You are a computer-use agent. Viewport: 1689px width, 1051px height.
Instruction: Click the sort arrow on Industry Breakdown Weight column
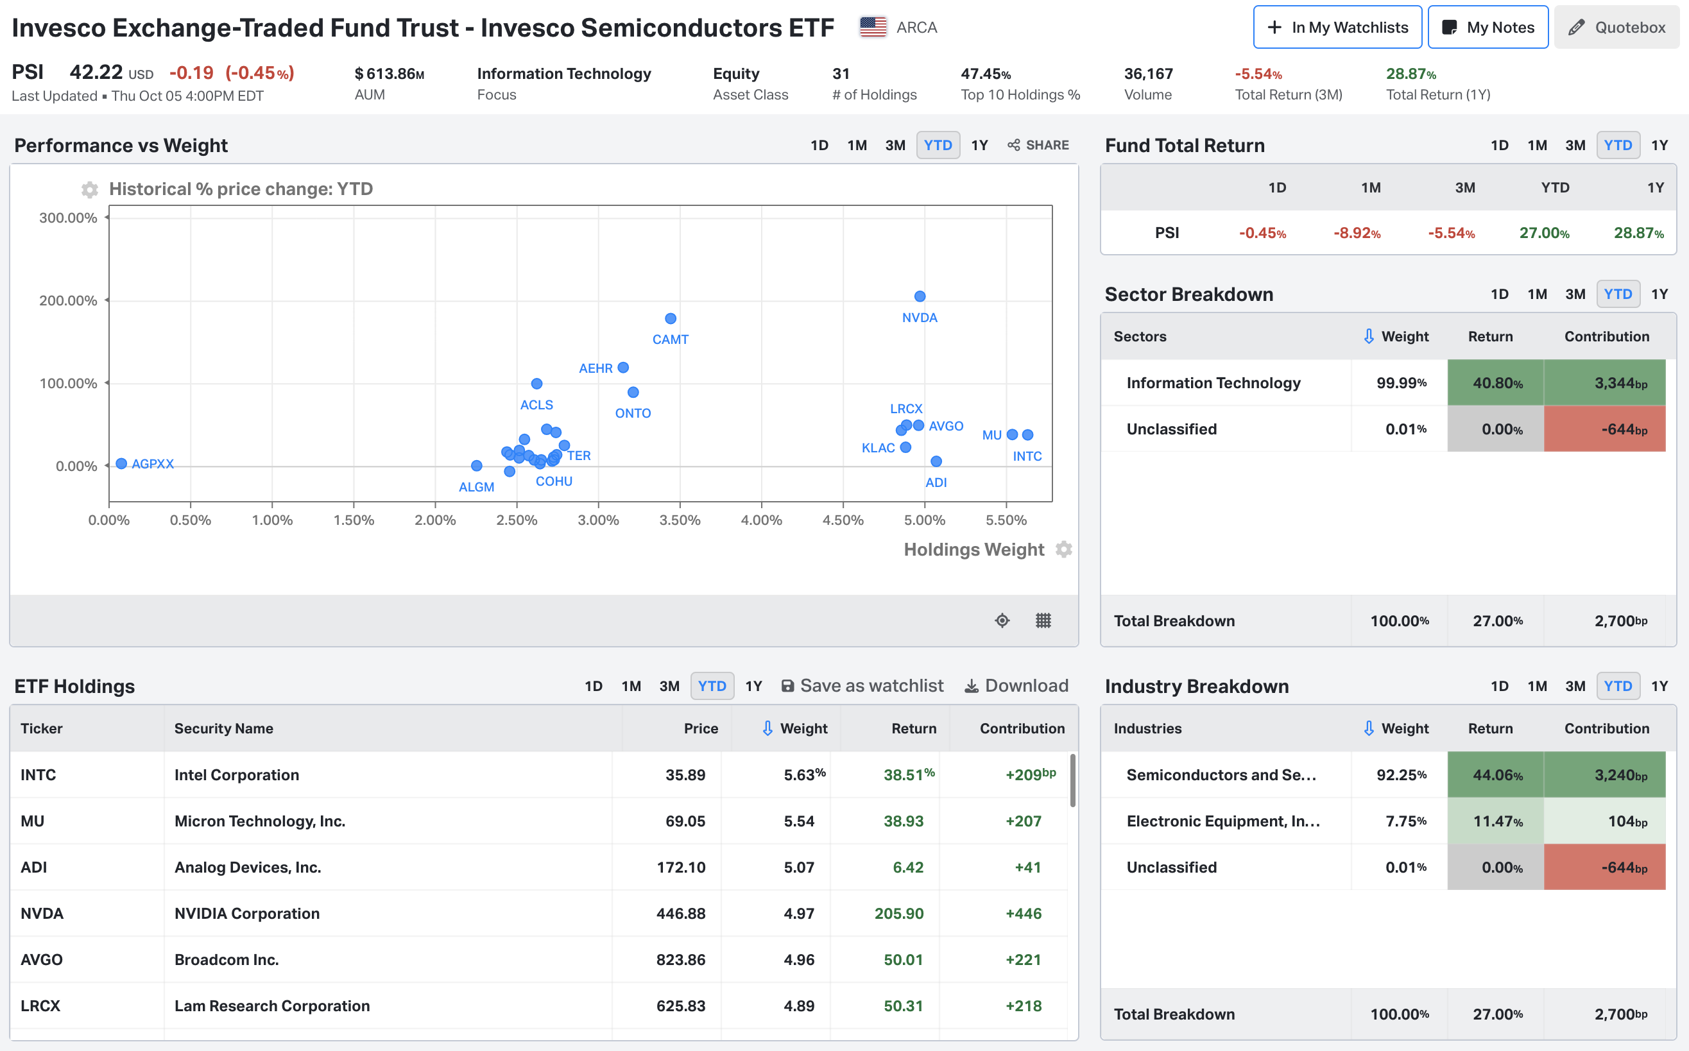pos(1369,728)
